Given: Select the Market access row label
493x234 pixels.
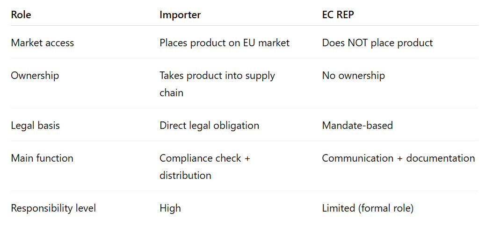Looking at the screenshot, I should 43,43.
